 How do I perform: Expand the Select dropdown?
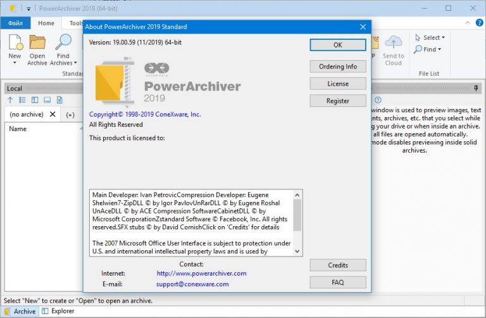click(x=430, y=37)
